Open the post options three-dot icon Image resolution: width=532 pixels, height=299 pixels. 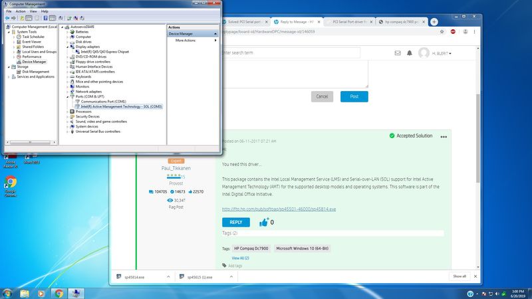[x=444, y=137]
